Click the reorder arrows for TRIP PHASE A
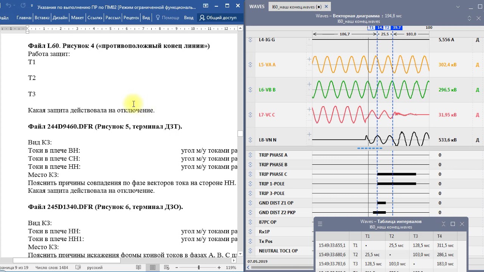 [250, 155]
